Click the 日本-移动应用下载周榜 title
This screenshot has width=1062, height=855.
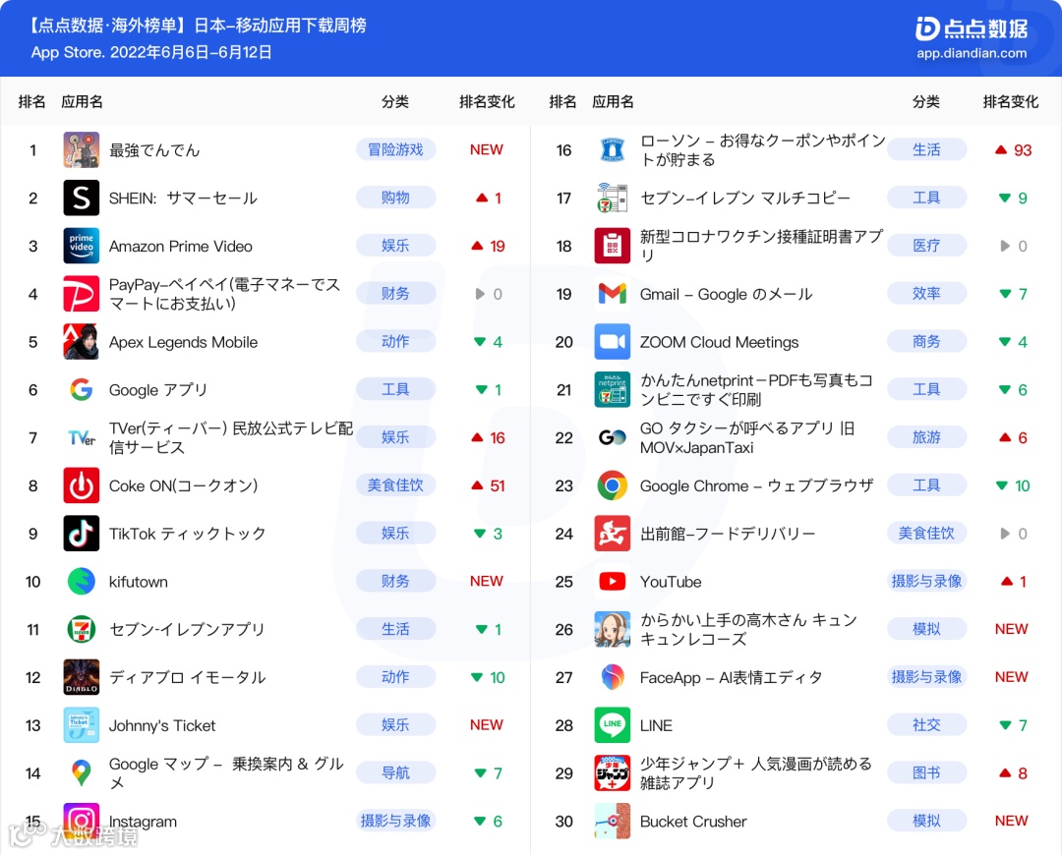[280, 26]
